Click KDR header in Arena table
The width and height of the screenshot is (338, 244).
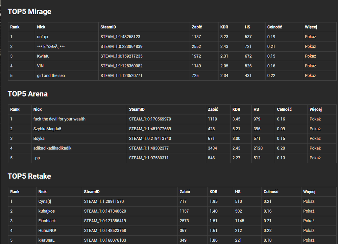(236, 110)
